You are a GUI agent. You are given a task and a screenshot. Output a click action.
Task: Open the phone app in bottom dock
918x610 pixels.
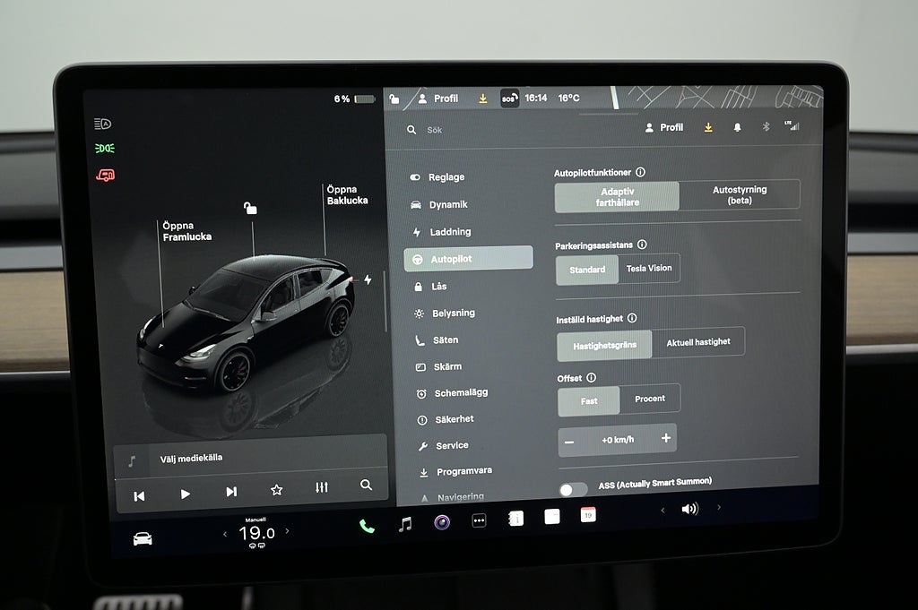[367, 526]
